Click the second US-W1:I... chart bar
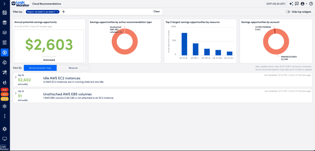 pyautogui.click(x=195, y=49)
